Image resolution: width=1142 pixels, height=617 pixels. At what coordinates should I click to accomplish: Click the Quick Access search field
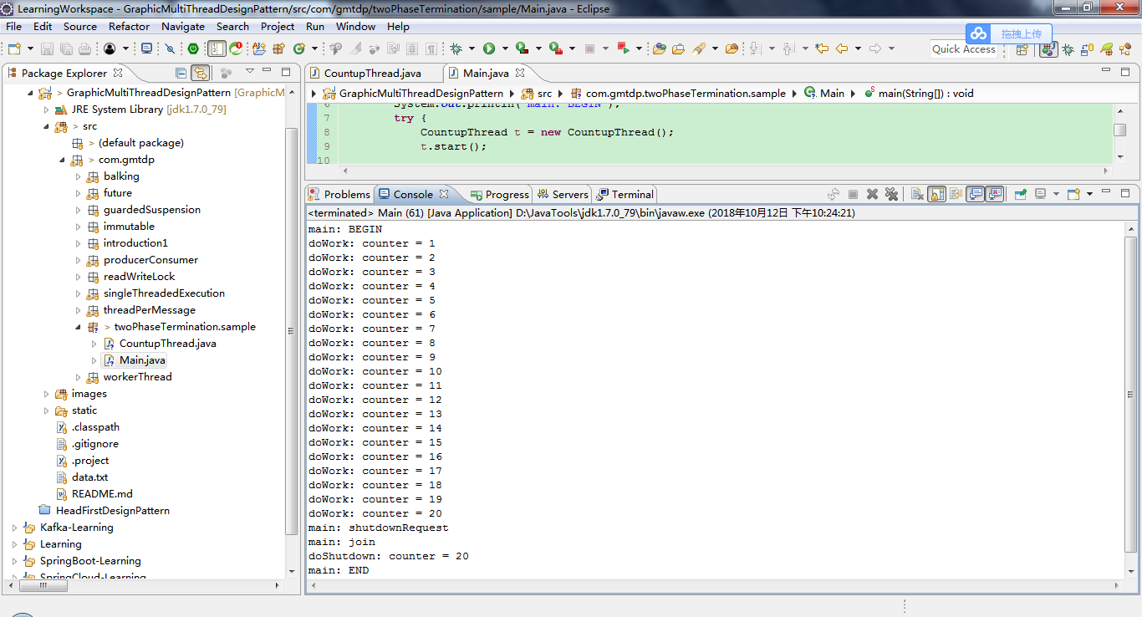pyautogui.click(x=964, y=49)
